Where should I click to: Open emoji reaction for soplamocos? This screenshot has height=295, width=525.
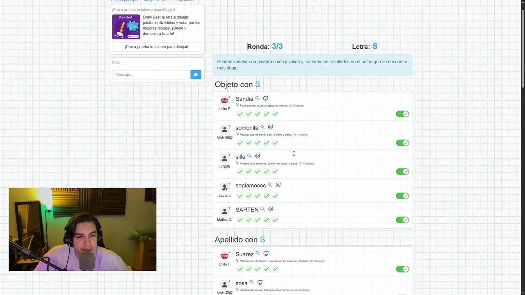click(278, 185)
